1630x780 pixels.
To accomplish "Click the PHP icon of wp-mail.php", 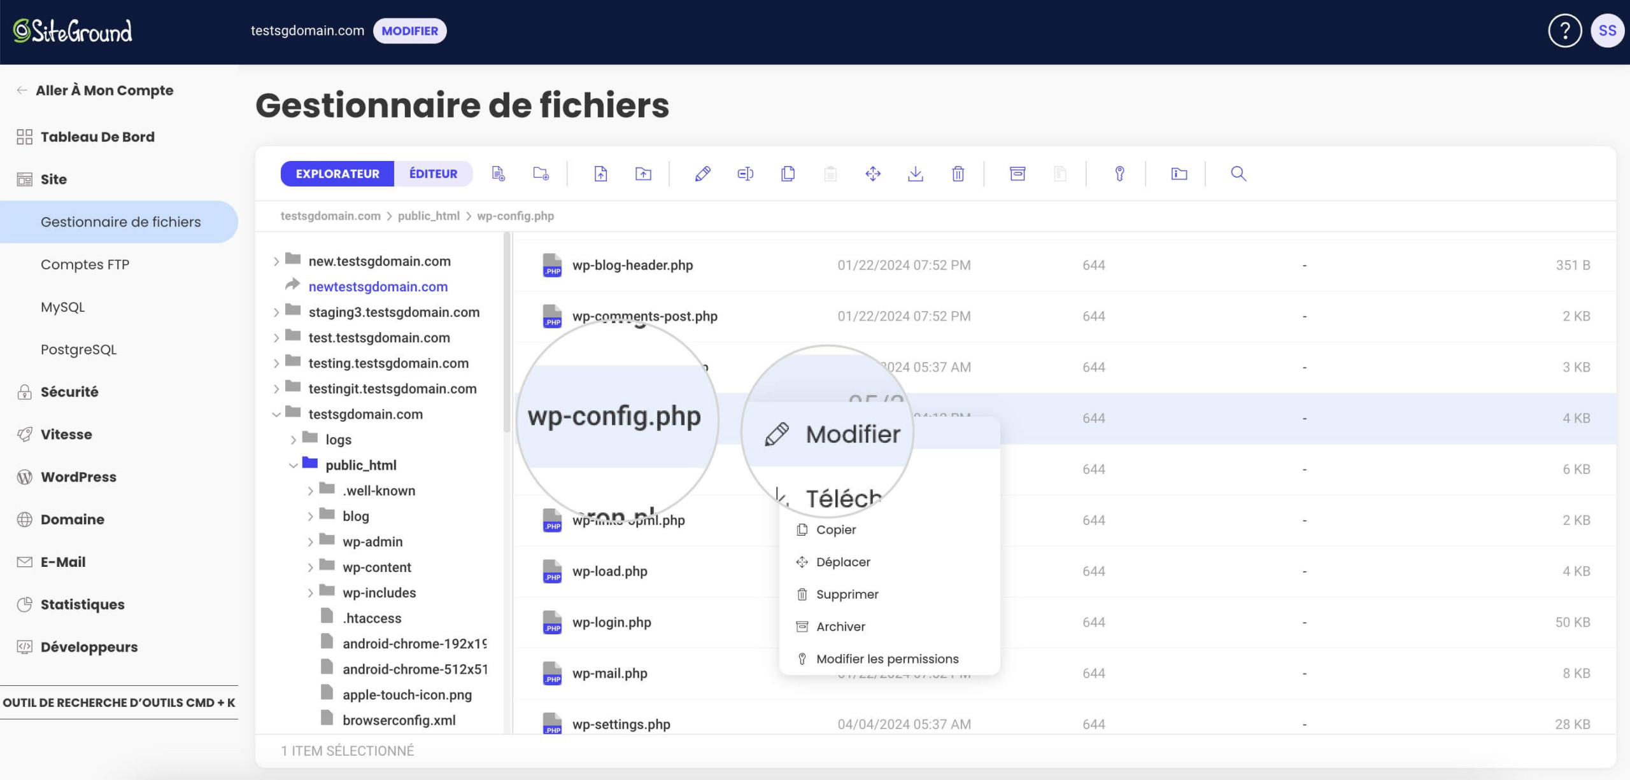I will (x=552, y=673).
